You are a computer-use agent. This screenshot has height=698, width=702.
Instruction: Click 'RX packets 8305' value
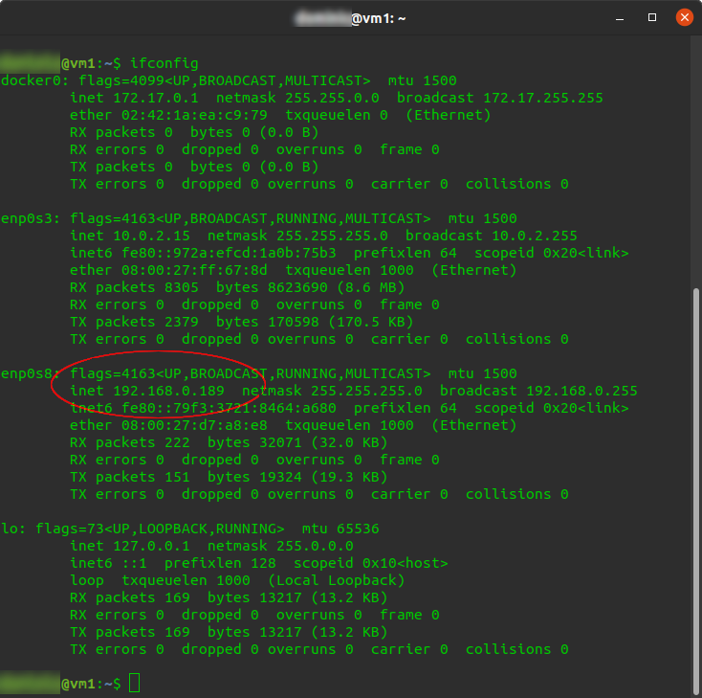[x=134, y=287]
